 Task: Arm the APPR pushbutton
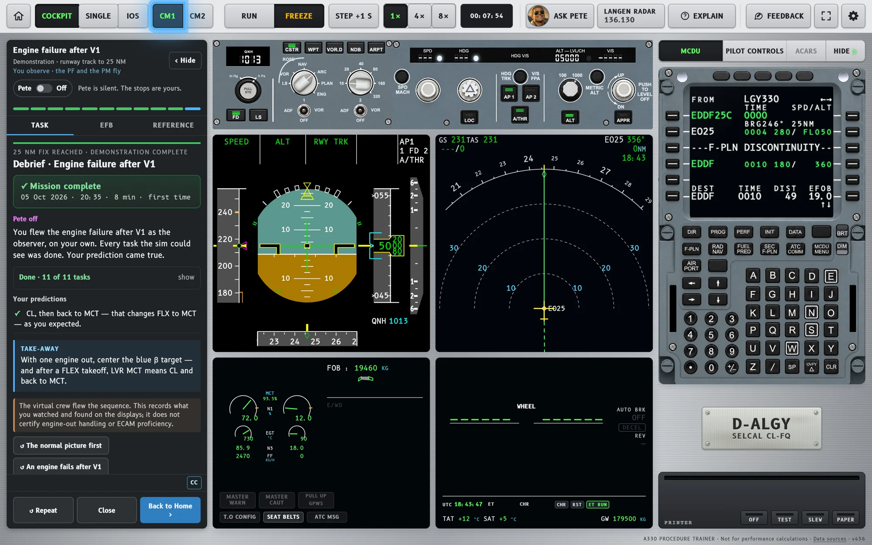(x=623, y=117)
